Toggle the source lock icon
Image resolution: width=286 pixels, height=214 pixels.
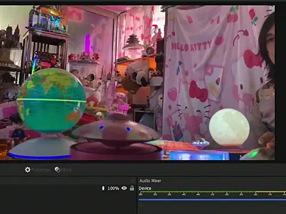(132, 188)
